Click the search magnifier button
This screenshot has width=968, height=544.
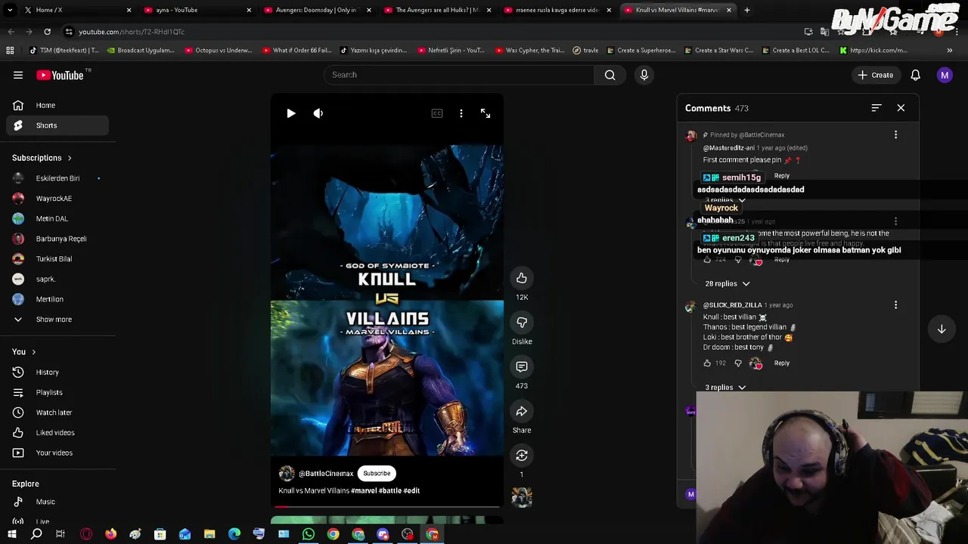point(610,75)
